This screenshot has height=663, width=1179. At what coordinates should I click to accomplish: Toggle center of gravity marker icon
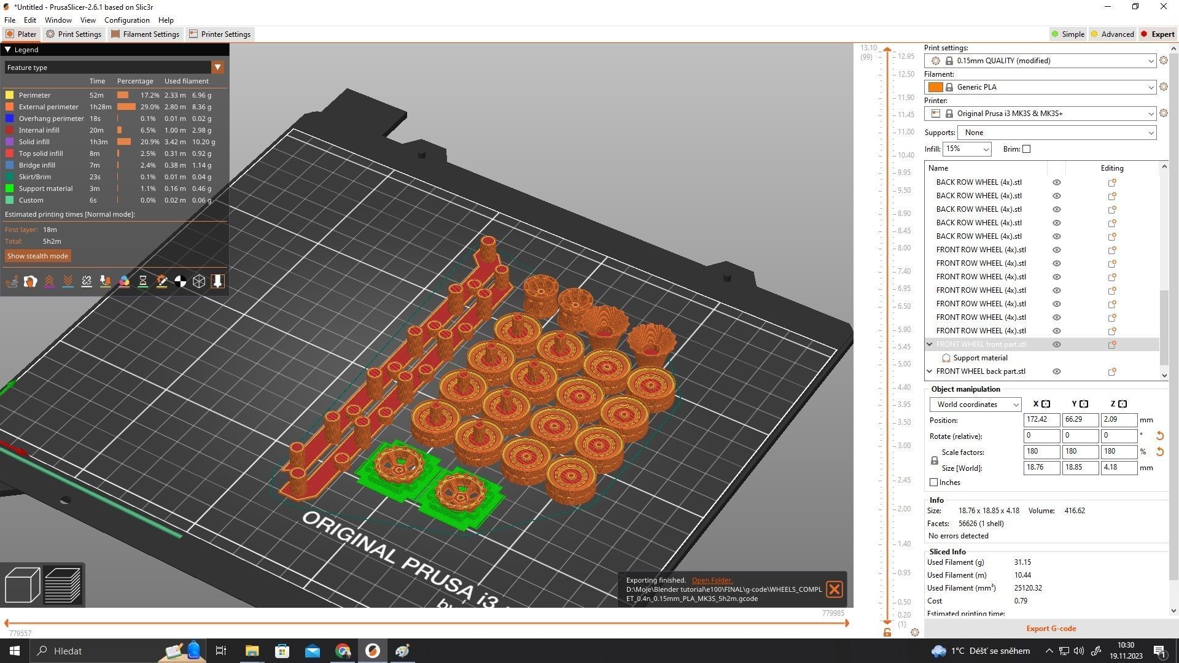180,282
